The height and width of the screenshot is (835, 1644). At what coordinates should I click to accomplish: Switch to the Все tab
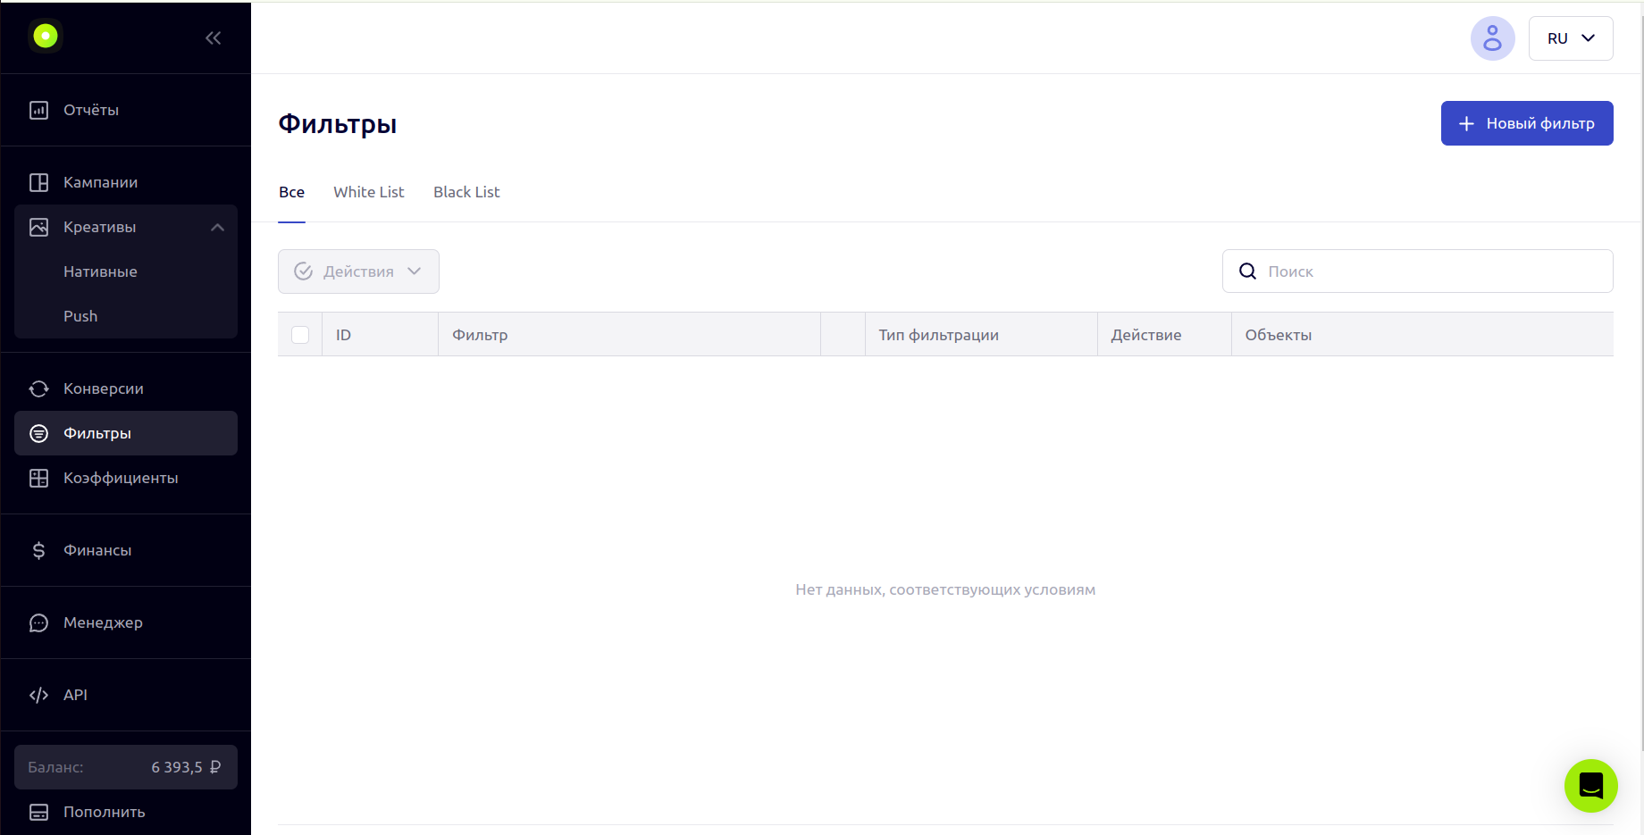pos(291,192)
